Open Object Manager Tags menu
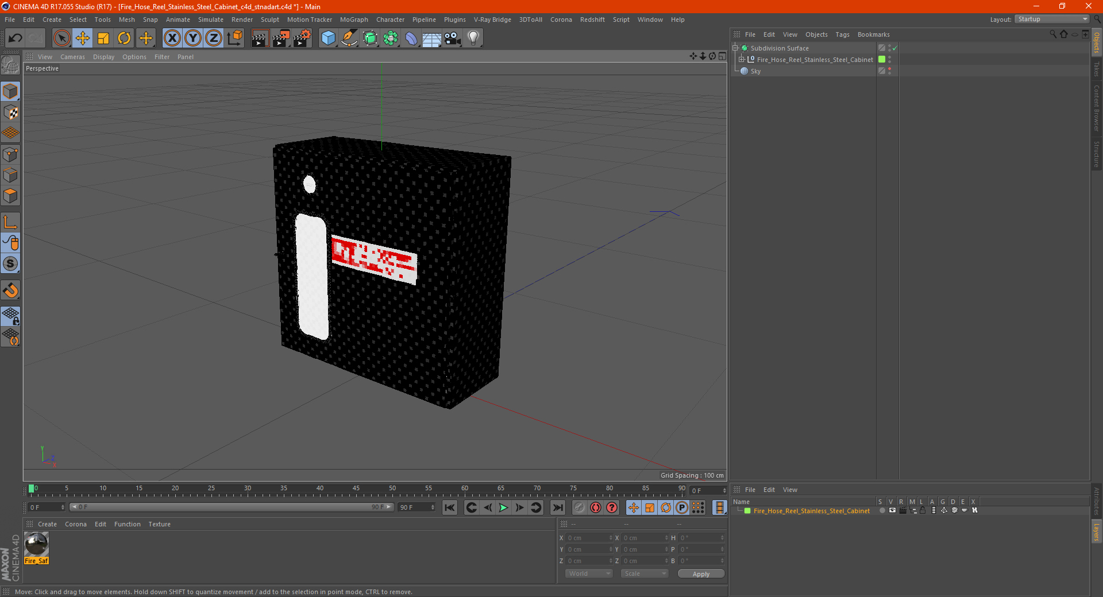Screen dimensions: 1103x597 click(x=842, y=34)
